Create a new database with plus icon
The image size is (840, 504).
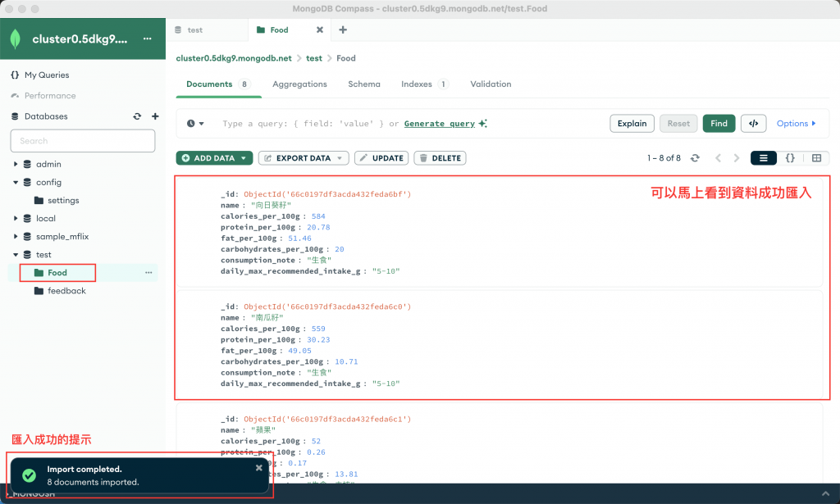(155, 116)
